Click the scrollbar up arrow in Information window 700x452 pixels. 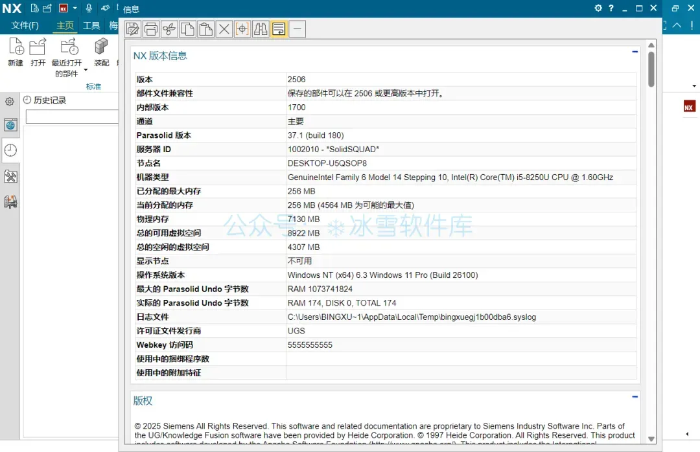click(651, 45)
